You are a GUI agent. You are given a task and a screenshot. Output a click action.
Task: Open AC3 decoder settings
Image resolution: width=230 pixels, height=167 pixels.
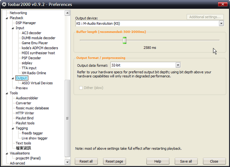pos(32,33)
